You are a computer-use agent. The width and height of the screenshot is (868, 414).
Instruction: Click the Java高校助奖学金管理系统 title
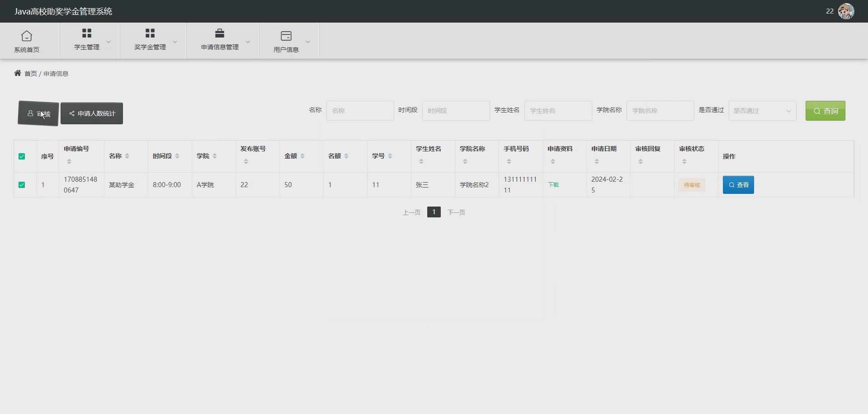[63, 11]
